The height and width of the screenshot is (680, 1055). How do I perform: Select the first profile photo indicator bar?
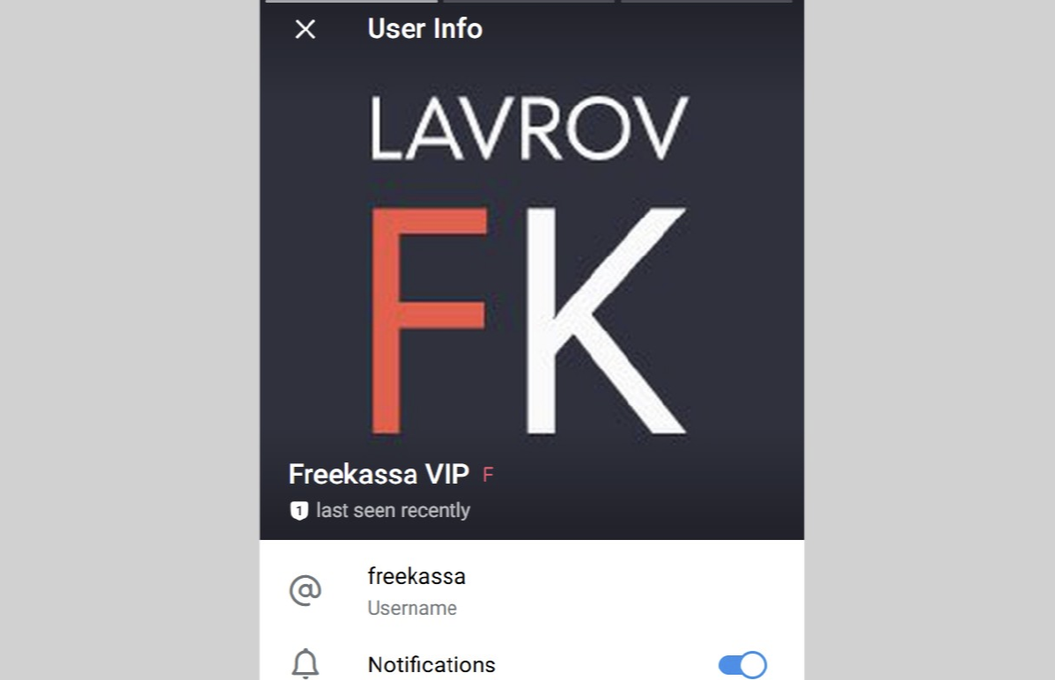point(351,2)
